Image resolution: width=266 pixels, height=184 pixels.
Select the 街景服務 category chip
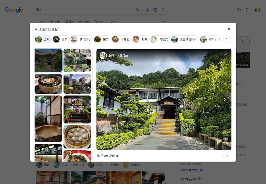(211, 39)
